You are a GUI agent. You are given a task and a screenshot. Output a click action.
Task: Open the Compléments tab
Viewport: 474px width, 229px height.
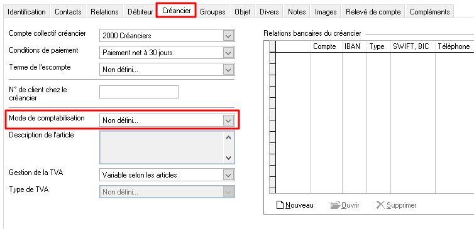click(x=429, y=12)
